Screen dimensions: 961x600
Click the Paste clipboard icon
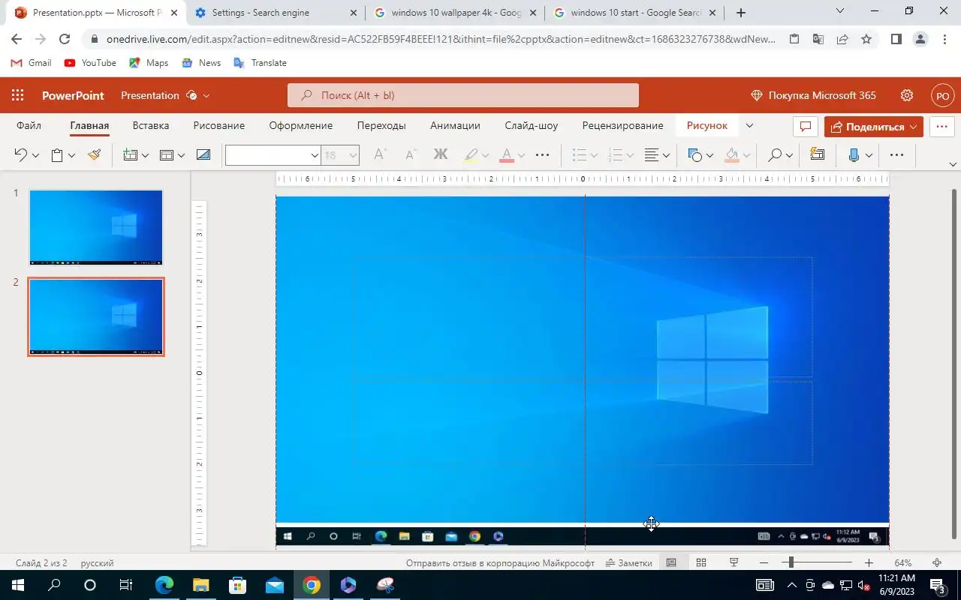(x=57, y=155)
